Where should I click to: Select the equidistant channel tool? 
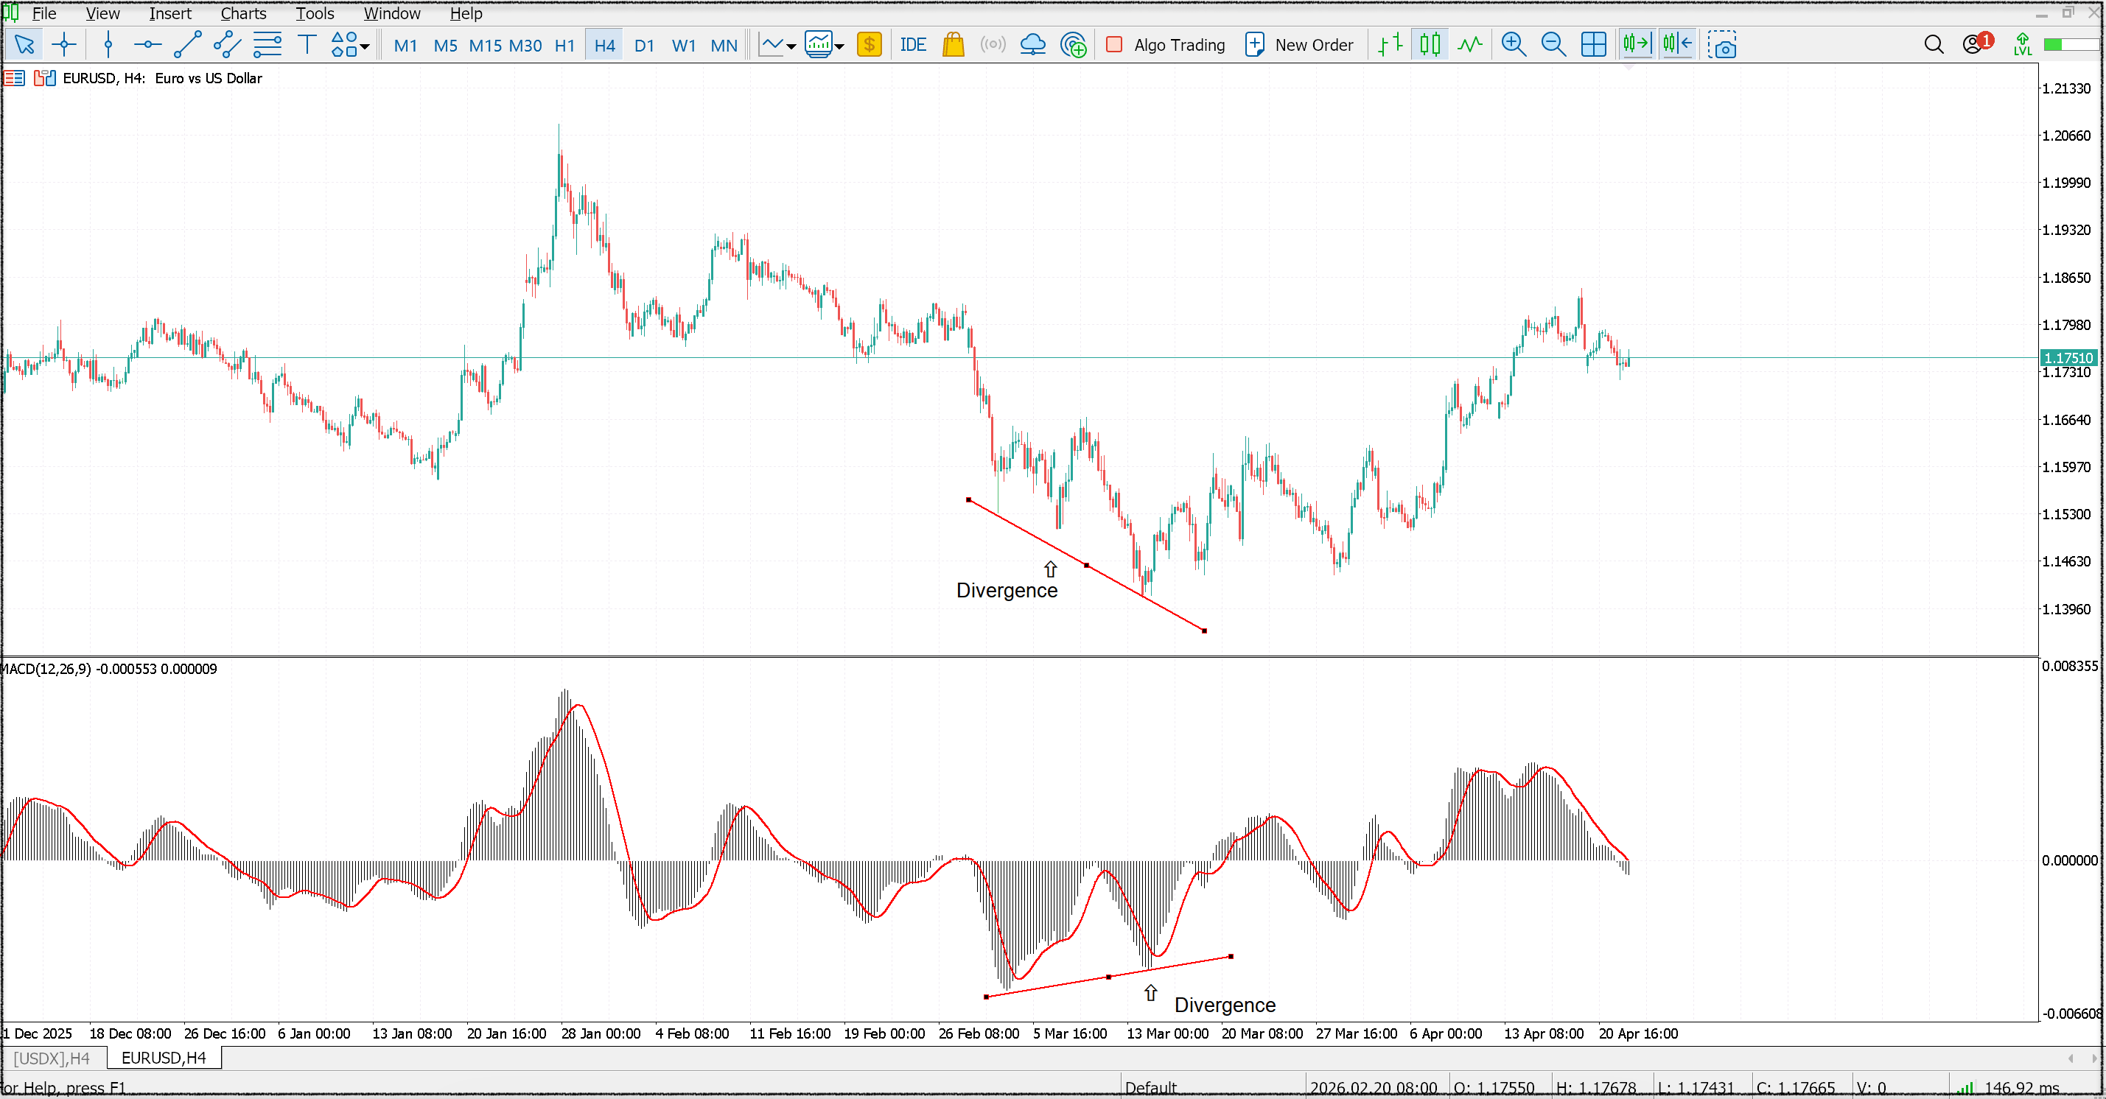[x=227, y=45]
